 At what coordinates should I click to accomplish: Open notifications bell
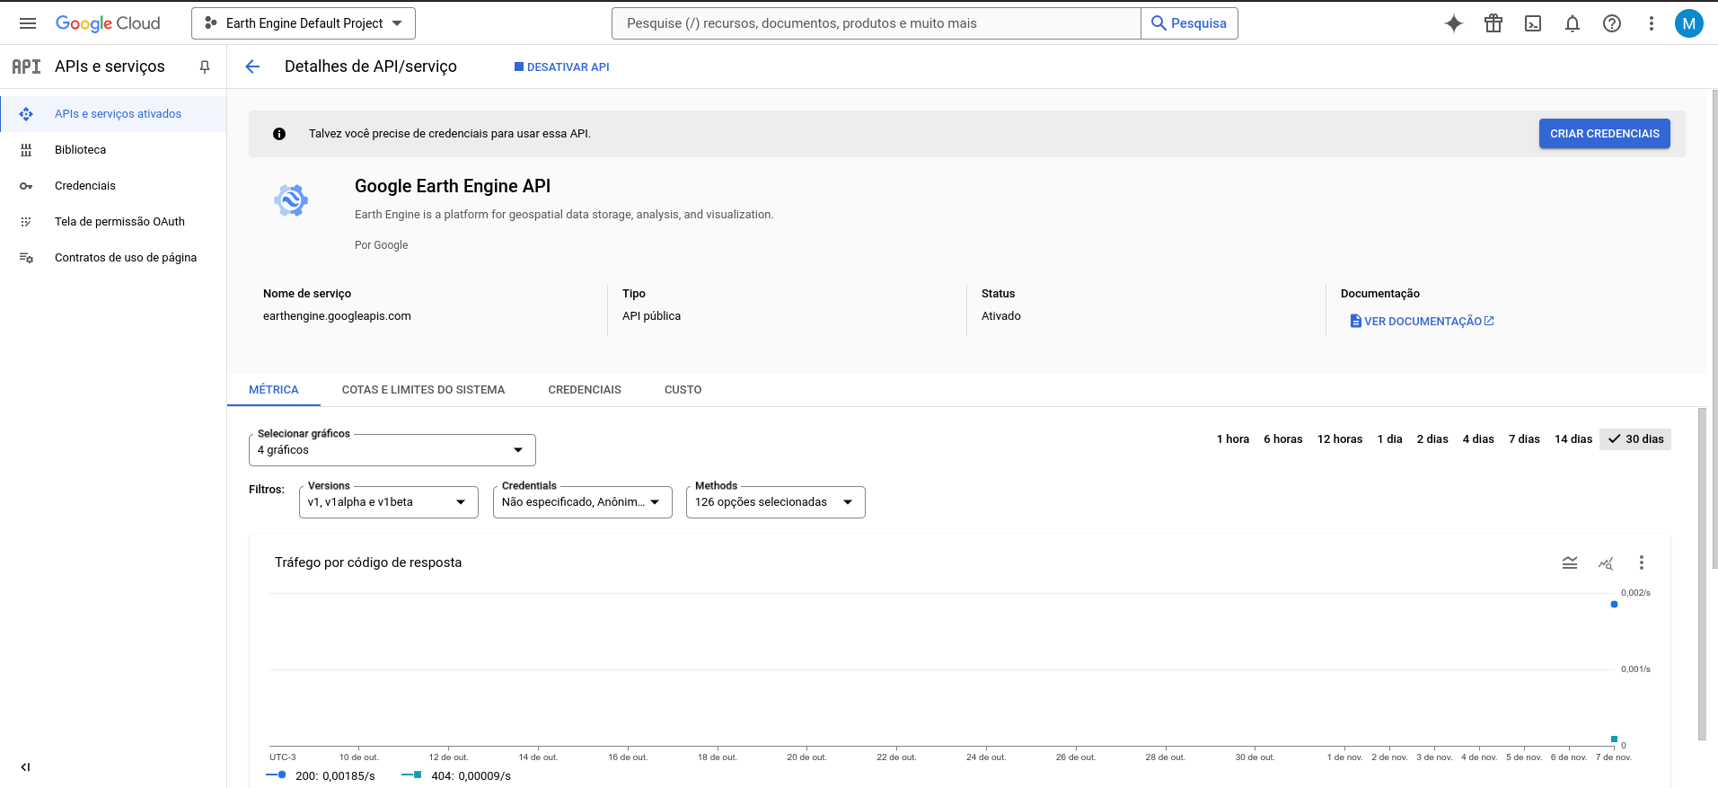tap(1573, 23)
